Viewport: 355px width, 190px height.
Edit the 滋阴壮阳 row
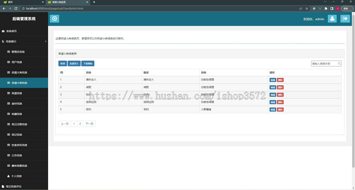pyautogui.click(x=273, y=102)
